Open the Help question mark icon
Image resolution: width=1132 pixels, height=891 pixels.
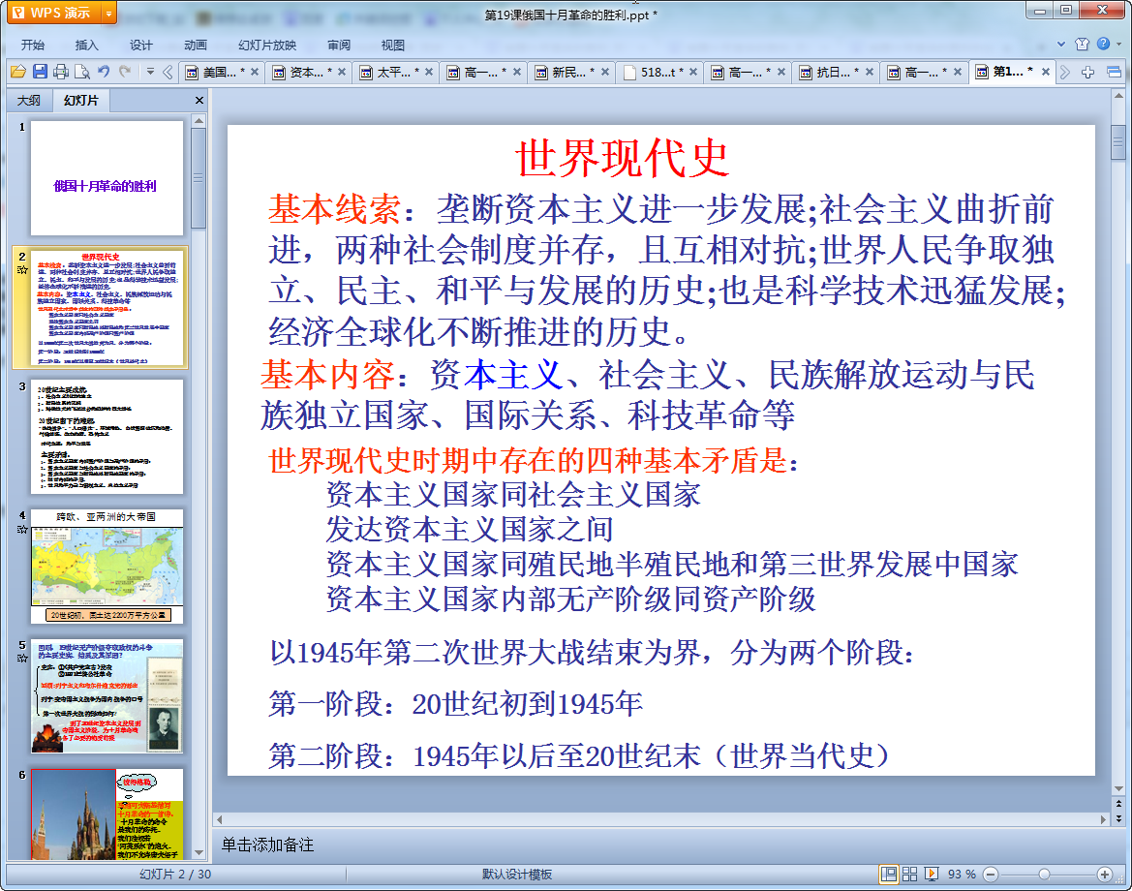[x=1103, y=44]
